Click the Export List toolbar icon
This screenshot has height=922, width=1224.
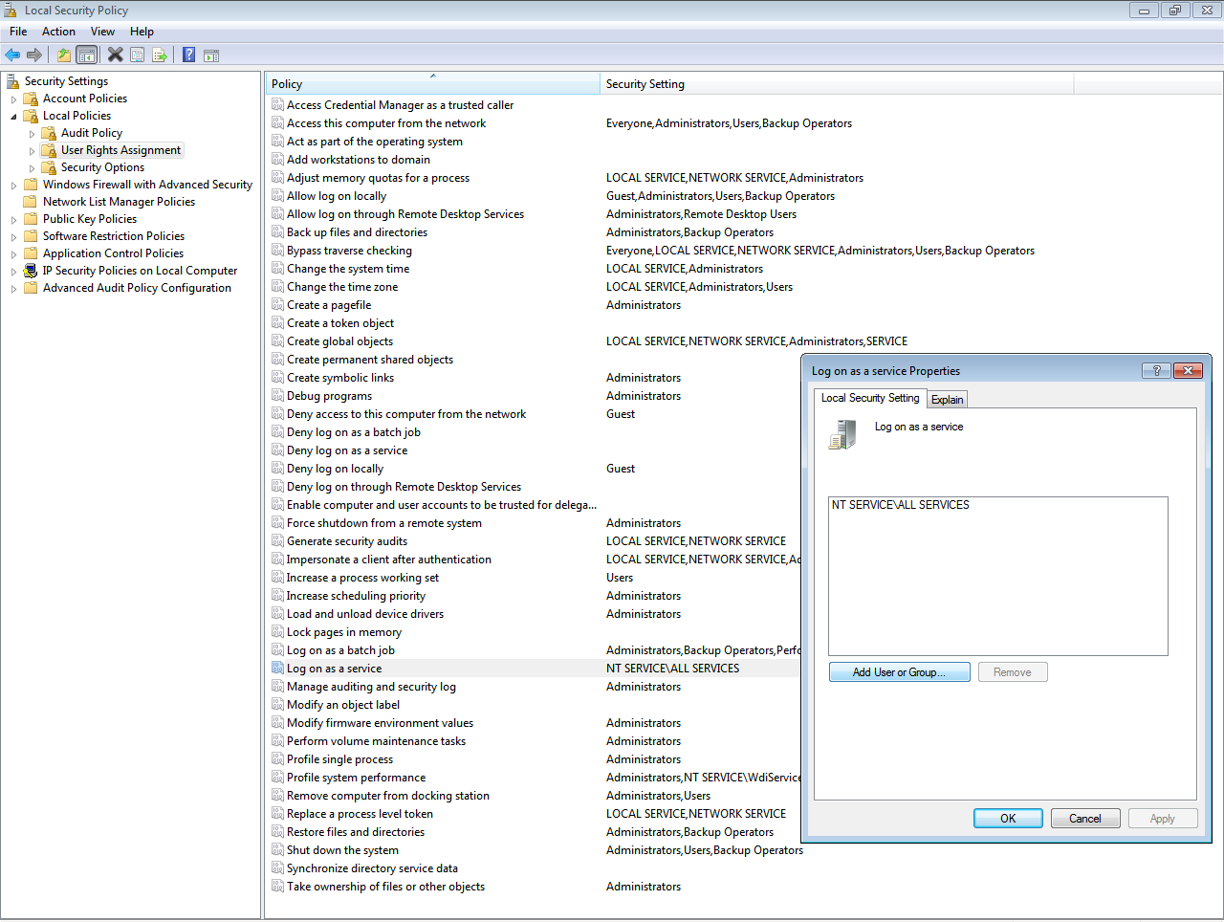[x=160, y=55]
